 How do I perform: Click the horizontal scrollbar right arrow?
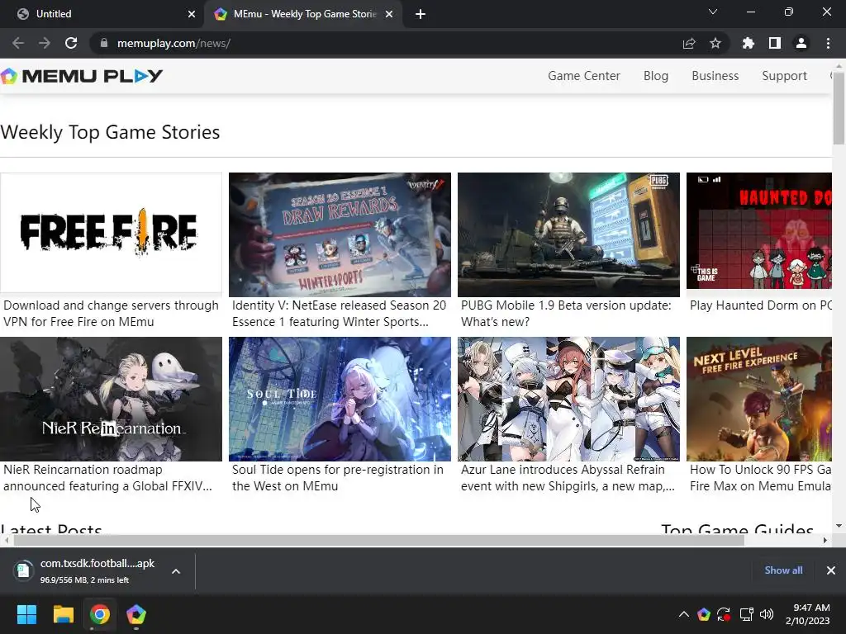point(825,540)
